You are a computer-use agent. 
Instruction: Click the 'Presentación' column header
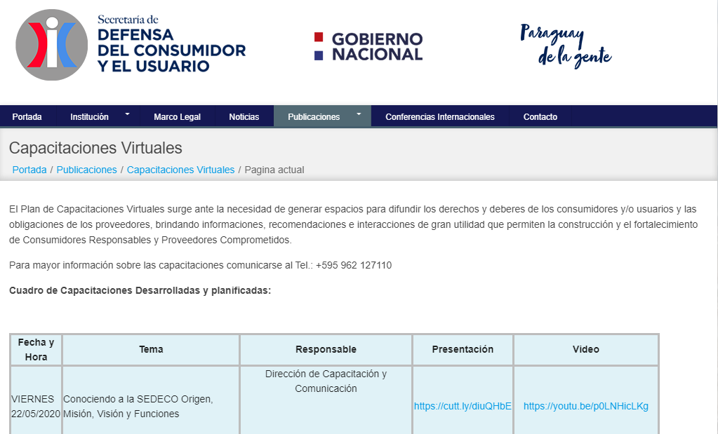463,349
